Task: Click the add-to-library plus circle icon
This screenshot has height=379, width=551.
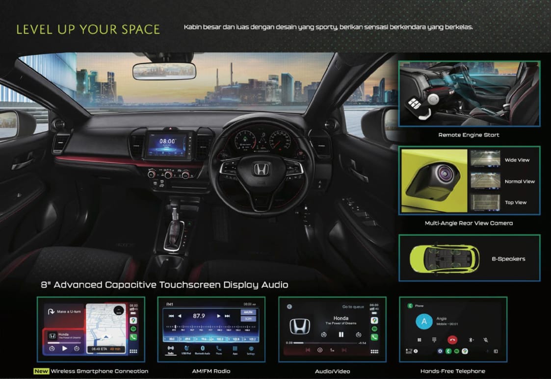Action: pyautogui.click(x=320, y=350)
